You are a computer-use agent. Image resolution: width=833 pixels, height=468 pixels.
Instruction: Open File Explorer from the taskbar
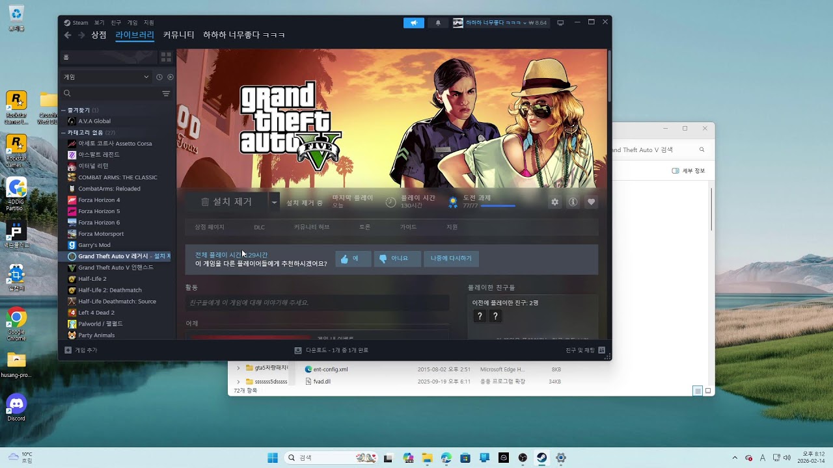[427, 458]
